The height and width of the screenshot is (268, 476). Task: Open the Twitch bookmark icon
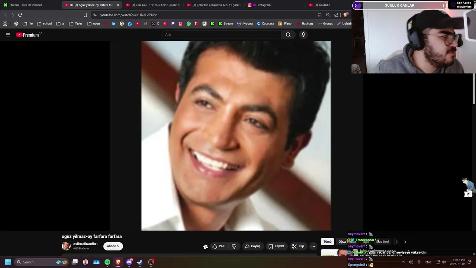[x=173, y=23]
